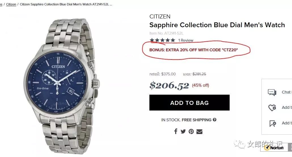Click the $206.52 sale price
The image size is (292, 157).
tap(169, 85)
